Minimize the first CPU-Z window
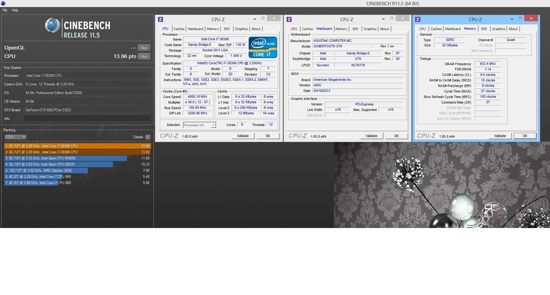This screenshot has width=550, height=295. [255, 19]
